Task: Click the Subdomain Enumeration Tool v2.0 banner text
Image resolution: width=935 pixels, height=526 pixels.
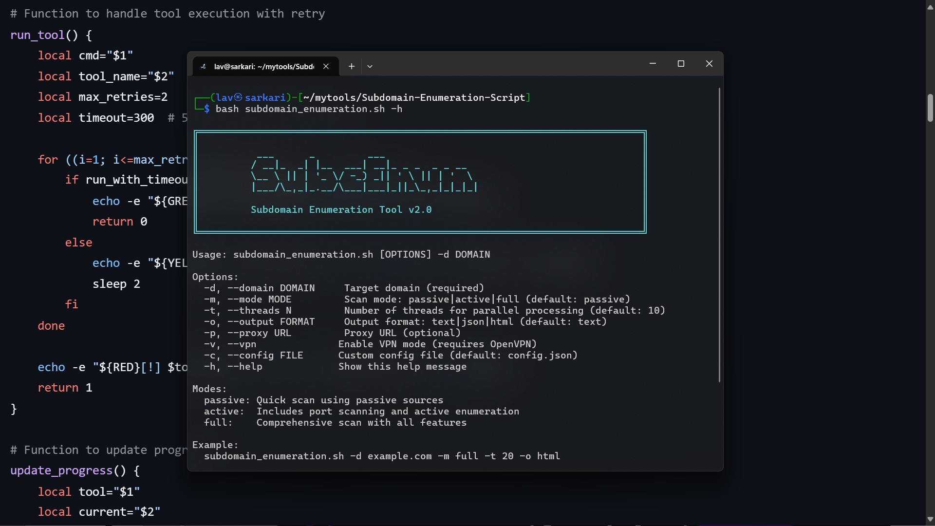Action: click(341, 209)
